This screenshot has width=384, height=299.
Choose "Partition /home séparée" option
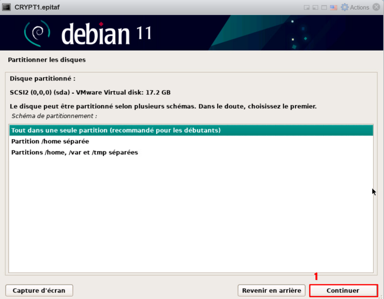coord(50,141)
